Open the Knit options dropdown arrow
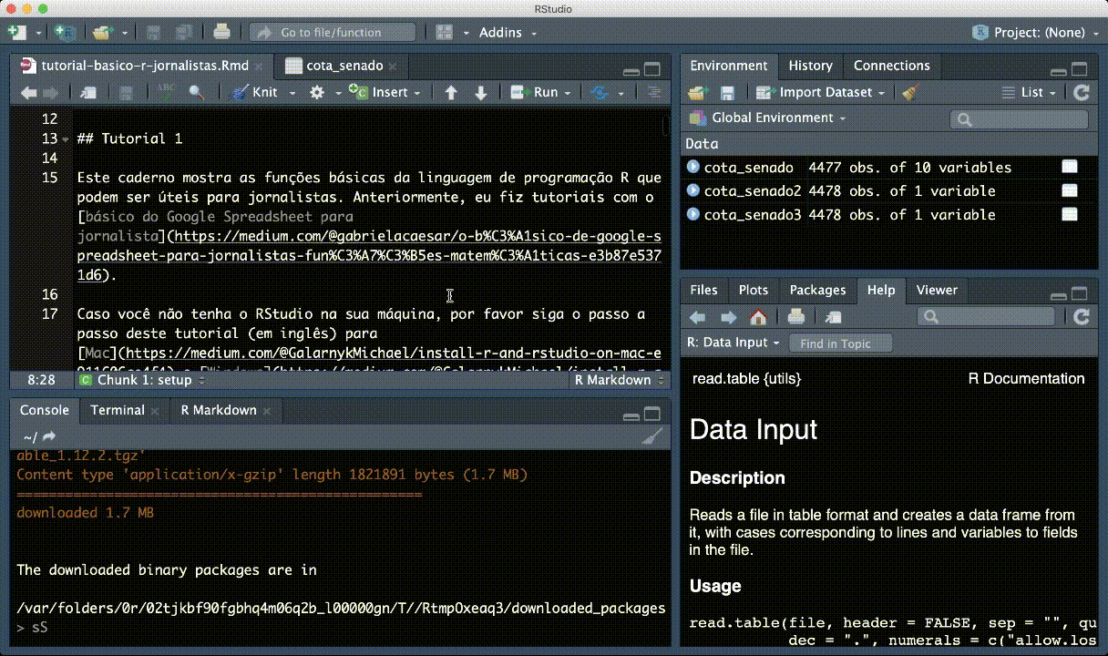The width and height of the screenshot is (1108, 656). click(x=292, y=93)
